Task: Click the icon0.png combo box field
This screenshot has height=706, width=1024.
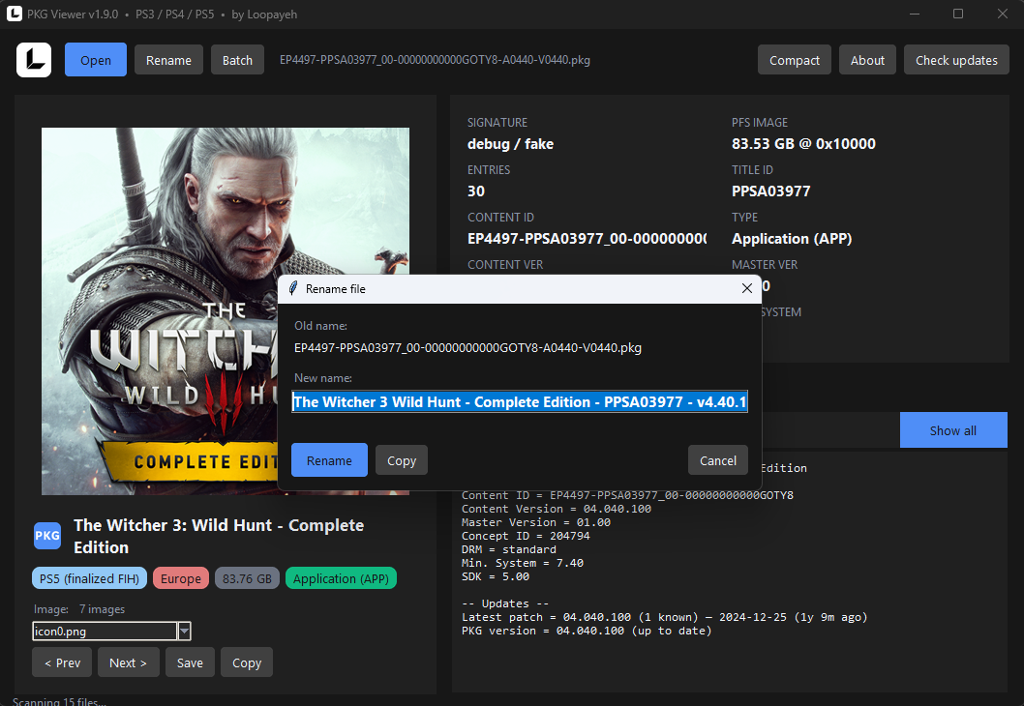Action: (105, 631)
